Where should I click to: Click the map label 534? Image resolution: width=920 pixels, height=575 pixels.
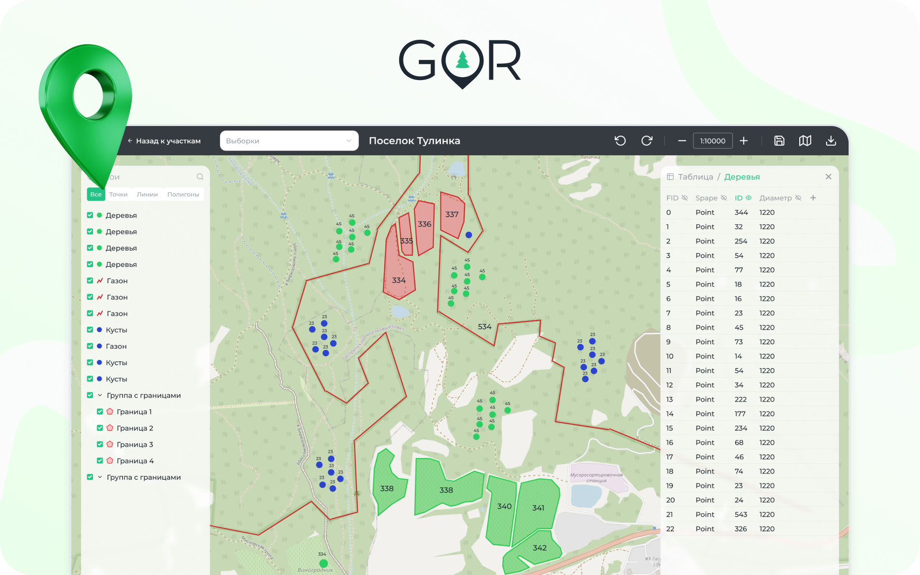coord(484,327)
